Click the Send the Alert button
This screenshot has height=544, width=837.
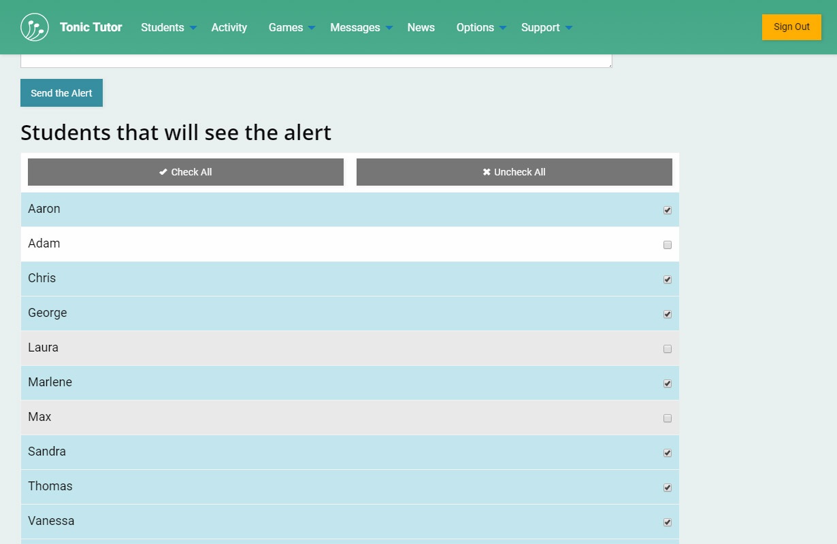click(x=61, y=93)
